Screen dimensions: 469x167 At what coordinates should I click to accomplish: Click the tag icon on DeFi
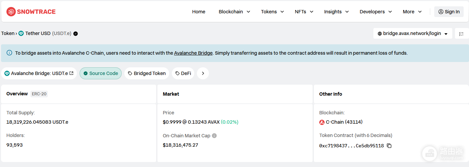tap(178, 73)
